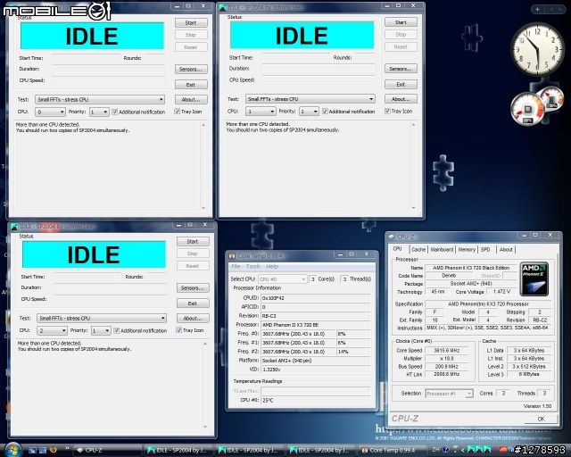Click the log scrollbar in the CPU 1 SP2004 window
This screenshot has height=457, width=571.
coord(413,166)
